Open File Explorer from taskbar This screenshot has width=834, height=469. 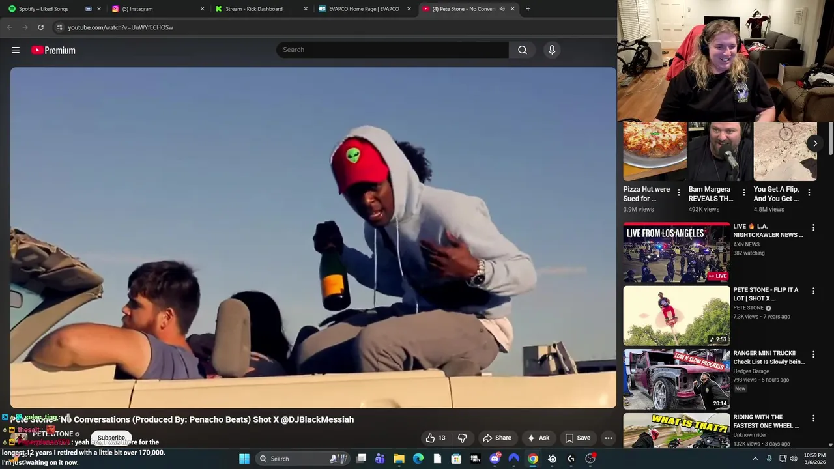[x=399, y=459]
